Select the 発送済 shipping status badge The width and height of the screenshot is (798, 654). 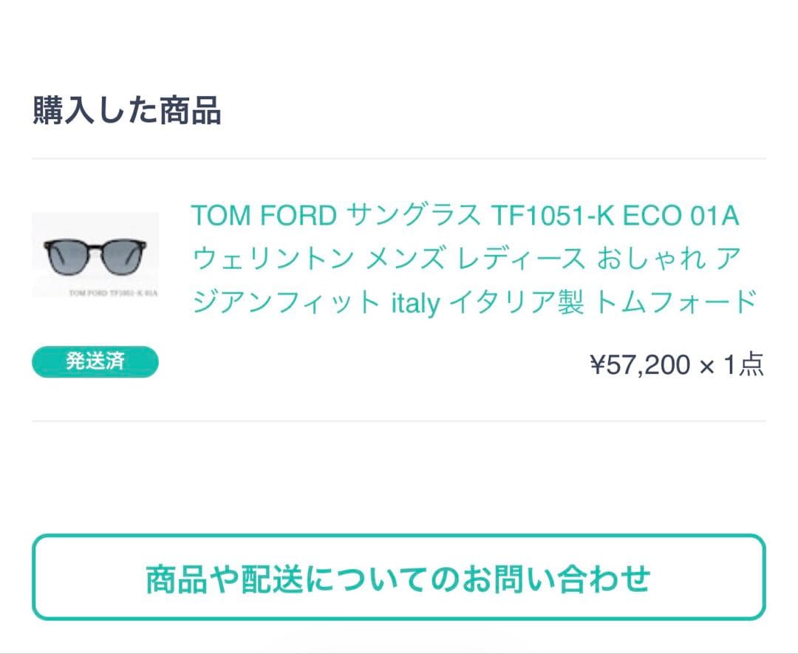pyautogui.click(x=95, y=361)
